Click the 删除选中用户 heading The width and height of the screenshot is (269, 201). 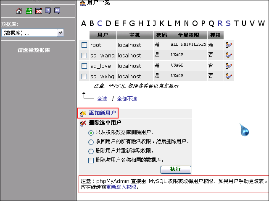pyautogui.click(x=105, y=123)
